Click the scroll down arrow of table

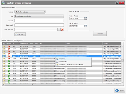coord(122,82)
